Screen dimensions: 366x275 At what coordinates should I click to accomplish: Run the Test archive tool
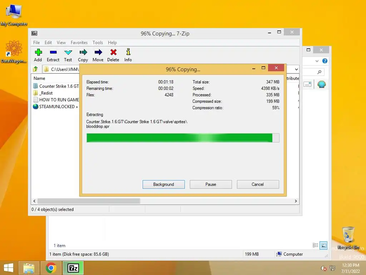[x=68, y=55]
